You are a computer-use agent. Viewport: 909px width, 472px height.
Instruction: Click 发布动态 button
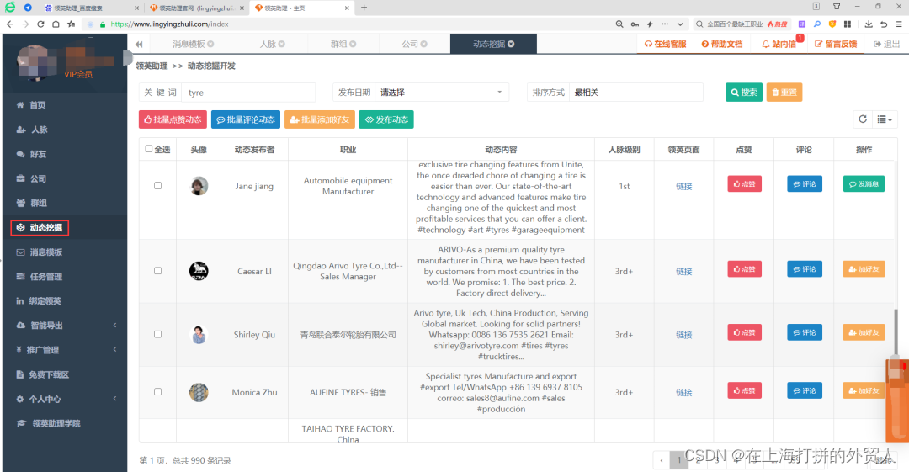386,119
